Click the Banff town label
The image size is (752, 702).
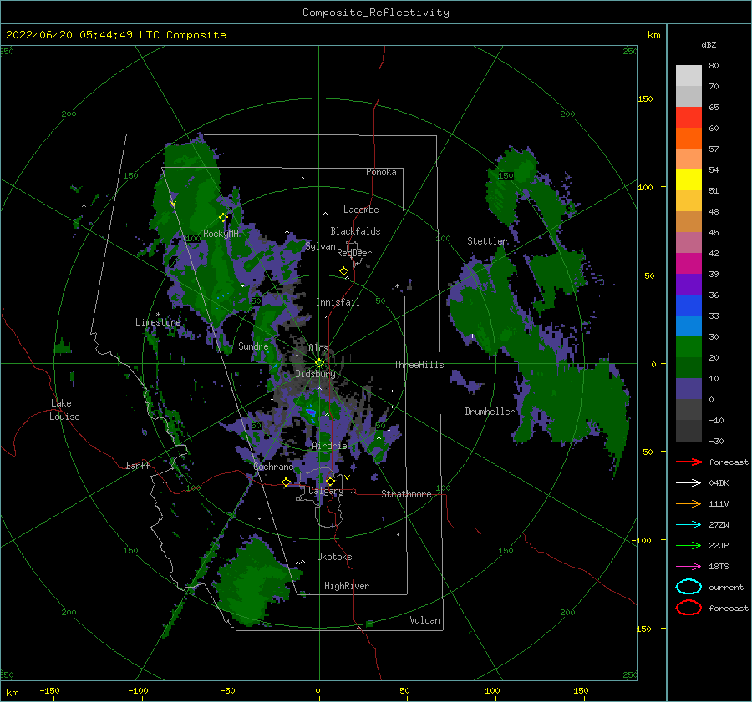tap(138, 465)
